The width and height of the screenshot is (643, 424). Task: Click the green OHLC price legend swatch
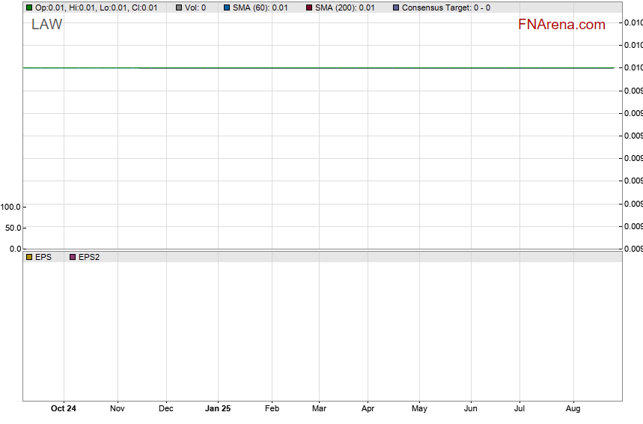pos(29,7)
